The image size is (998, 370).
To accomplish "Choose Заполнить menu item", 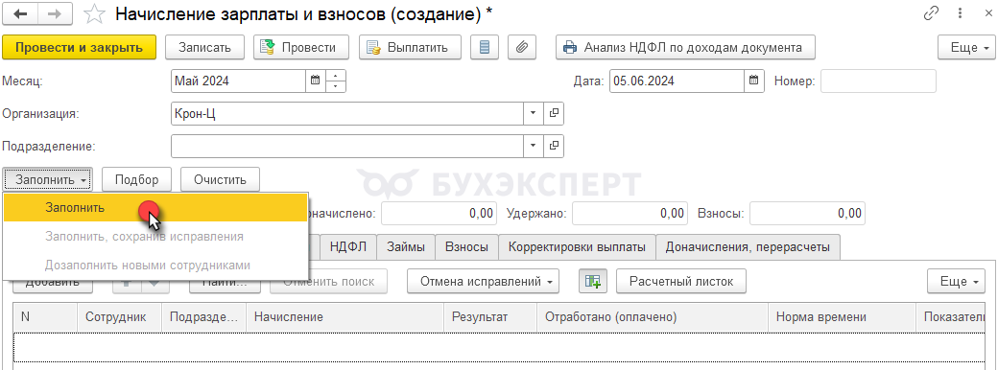I will pos(155,207).
